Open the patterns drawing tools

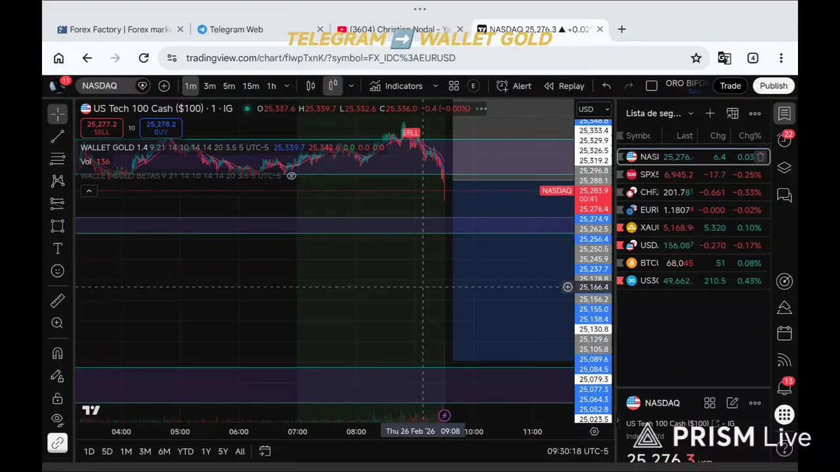58,181
